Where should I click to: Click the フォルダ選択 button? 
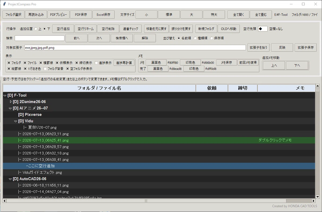(14, 15)
